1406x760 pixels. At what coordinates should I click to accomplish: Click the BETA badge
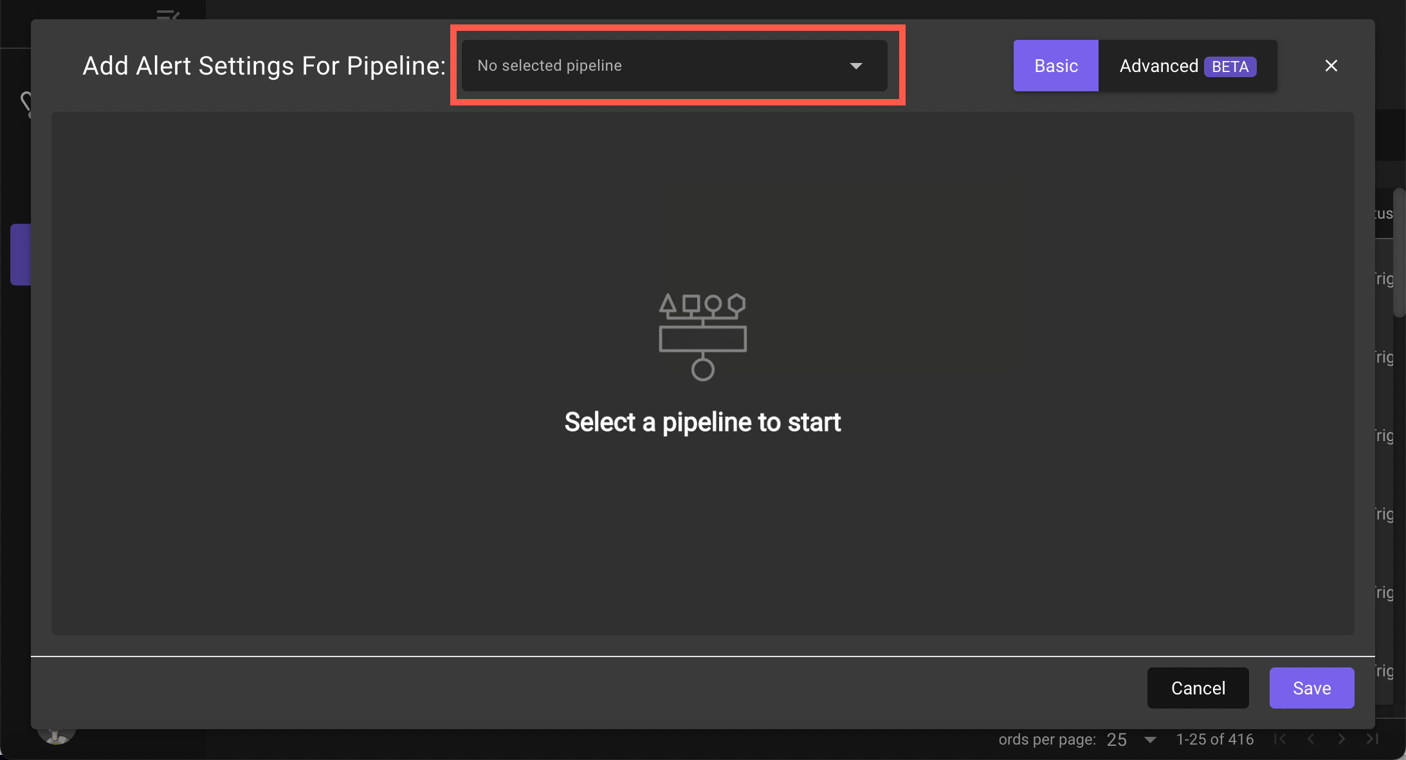pyautogui.click(x=1230, y=66)
